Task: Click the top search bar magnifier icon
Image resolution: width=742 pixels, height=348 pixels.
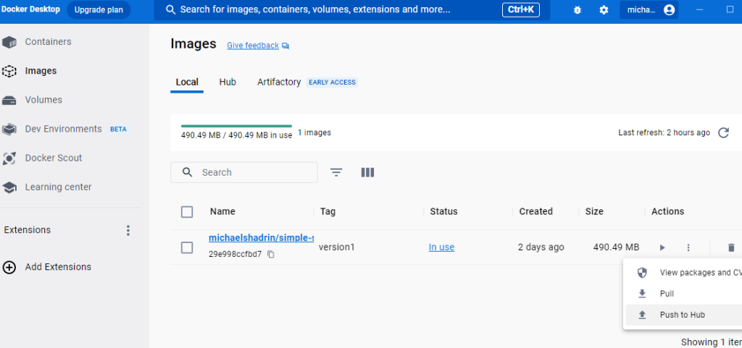Action: 171,10
